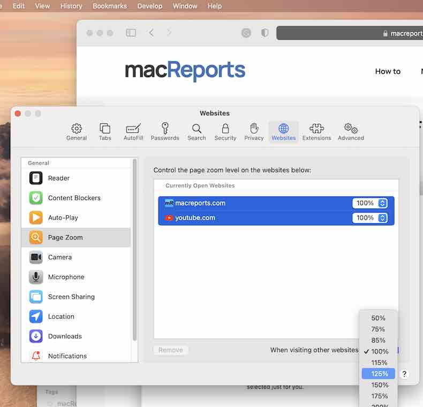This screenshot has width=423, height=407.
Task: Open the How to link on macReports
Action: pyautogui.click(x=388, y=71)
